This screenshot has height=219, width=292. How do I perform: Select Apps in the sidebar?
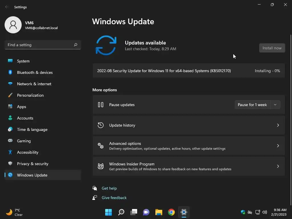click(43, 107)
